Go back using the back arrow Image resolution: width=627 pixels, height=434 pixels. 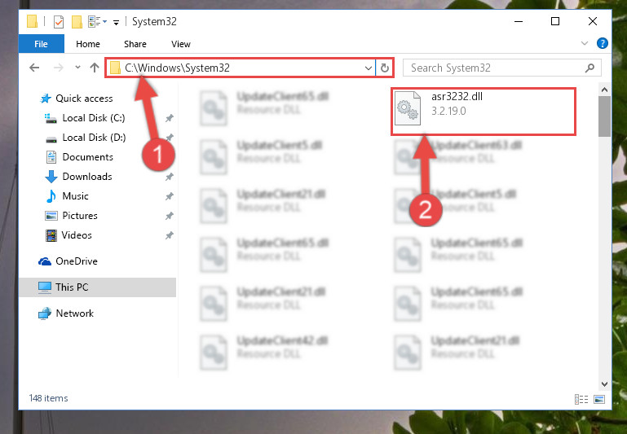click(34, 68)
